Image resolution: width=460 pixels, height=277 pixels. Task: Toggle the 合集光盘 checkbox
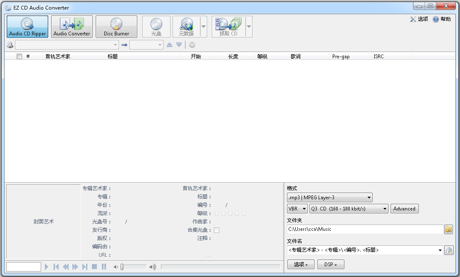217,230
